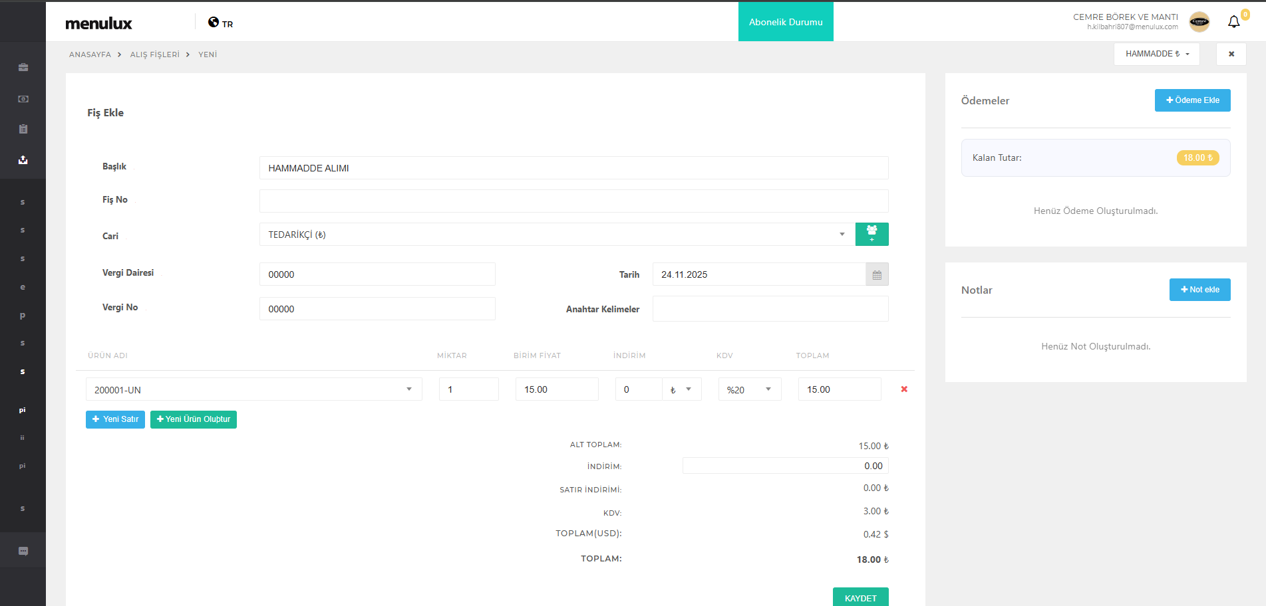Click the ALT TOPLAM 15.00 ₺ value
The image size is (1266, 606).
pyautogui.click(x=873, y=446)
